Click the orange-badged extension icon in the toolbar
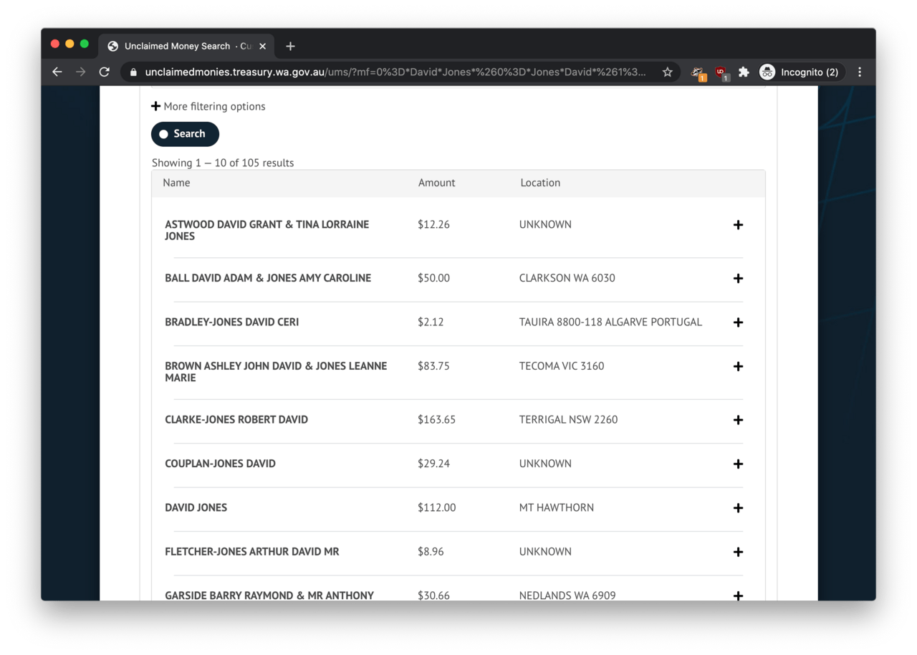The image size is (917, 655). tap(698, 72)
